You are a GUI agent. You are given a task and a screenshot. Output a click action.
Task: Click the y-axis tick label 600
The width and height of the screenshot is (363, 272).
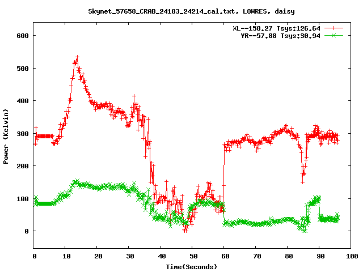pos(23,36)
